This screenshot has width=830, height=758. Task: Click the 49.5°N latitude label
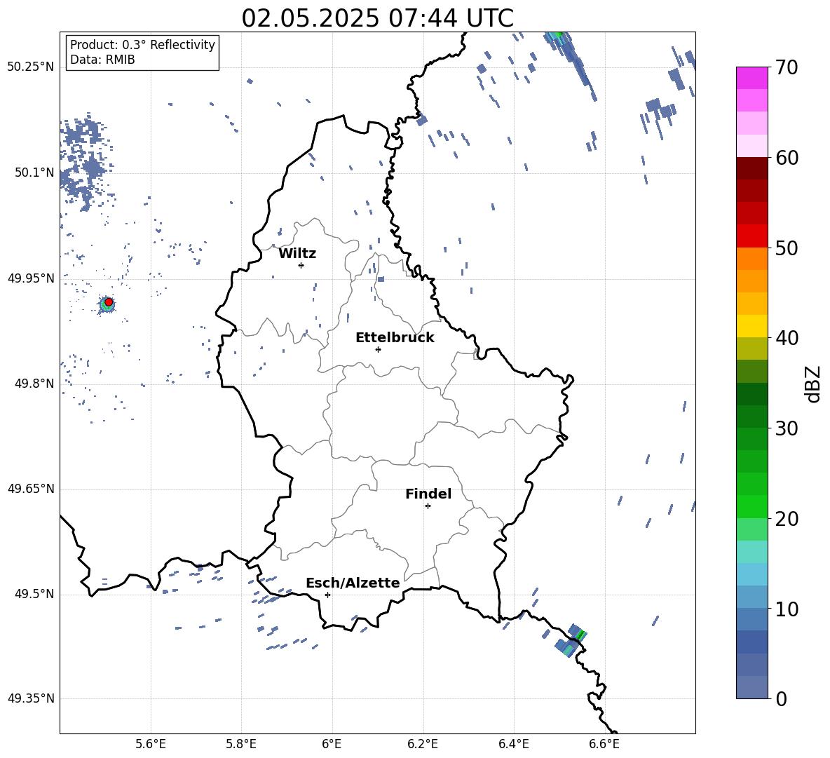click(34, 594)
